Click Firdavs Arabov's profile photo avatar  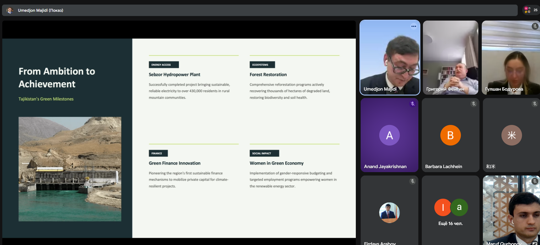point(389,213)
